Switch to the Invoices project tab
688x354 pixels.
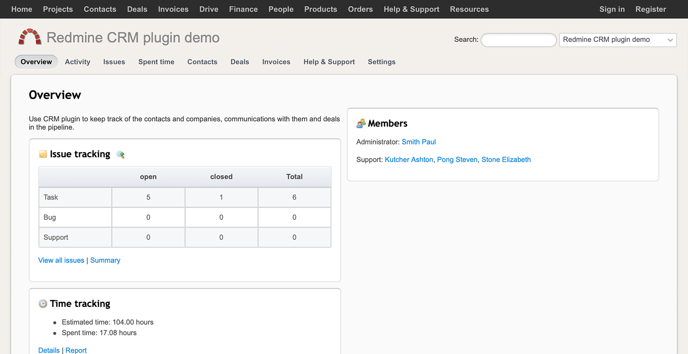pyautogui.click(x=276, y=62)
